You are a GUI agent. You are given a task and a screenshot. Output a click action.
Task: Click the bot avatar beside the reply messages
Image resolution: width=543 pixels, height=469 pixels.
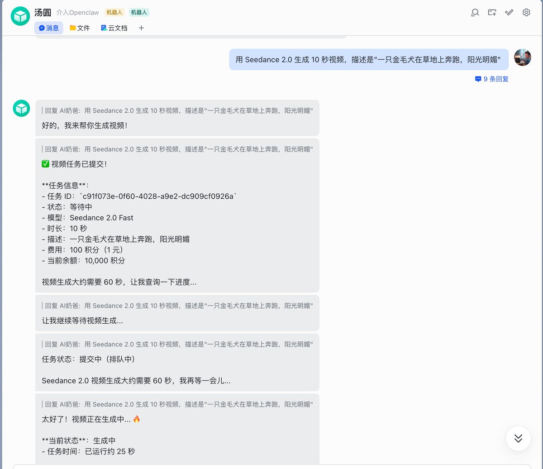21,108
